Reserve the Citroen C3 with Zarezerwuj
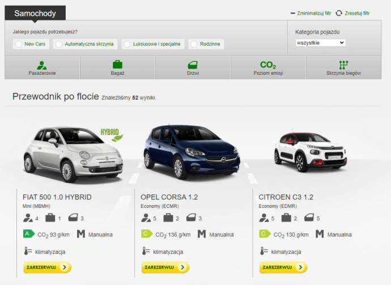 tap(283, 267)
